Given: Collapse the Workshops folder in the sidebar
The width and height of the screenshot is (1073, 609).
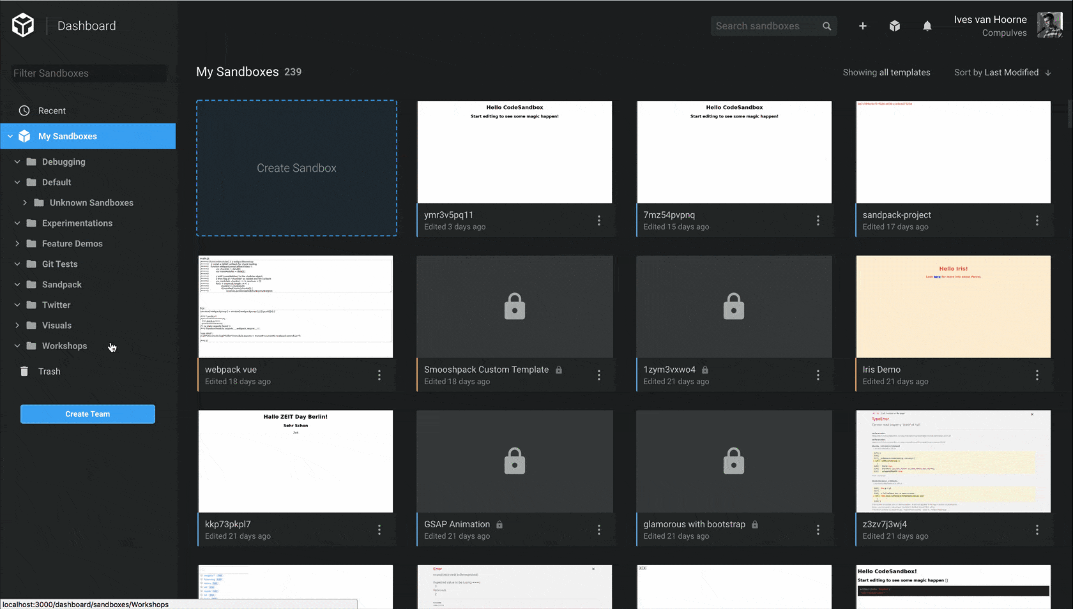Looking at the screenshot, I should [x=17, y=346].
